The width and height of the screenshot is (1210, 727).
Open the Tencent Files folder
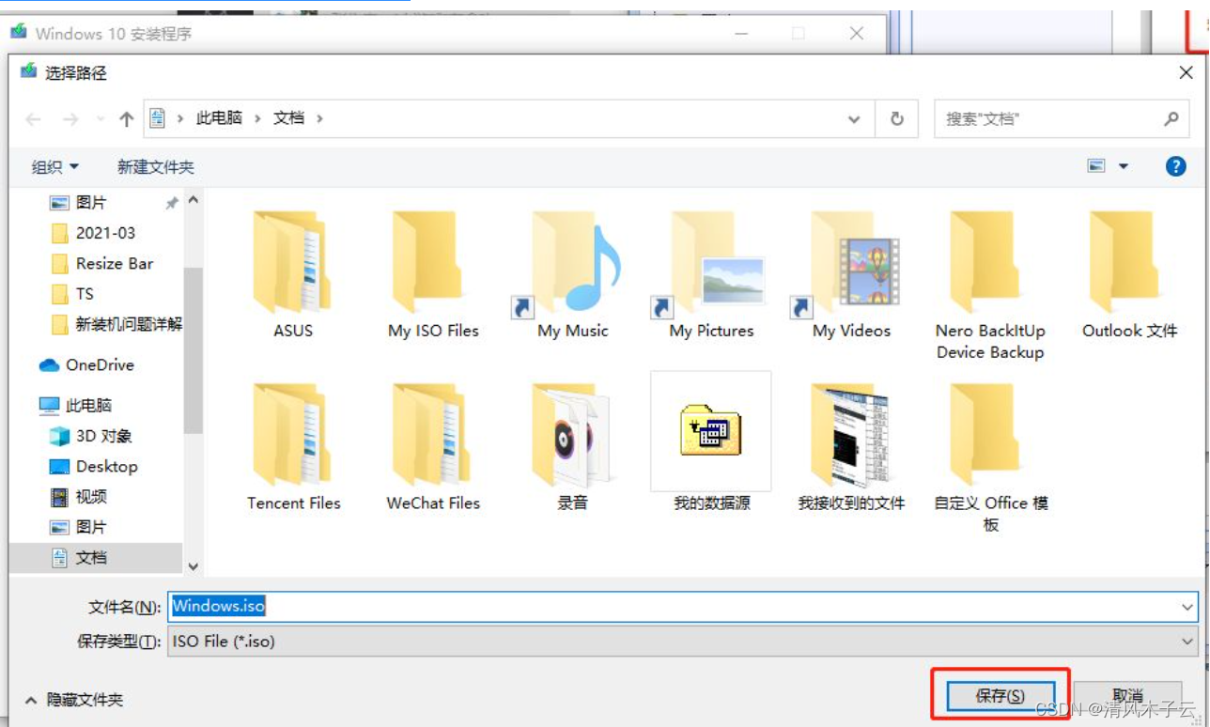click(293, 446)
